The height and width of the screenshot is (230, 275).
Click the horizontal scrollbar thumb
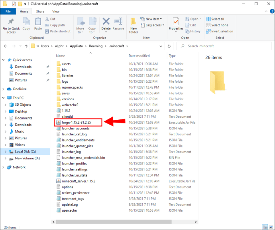[114, 222]
